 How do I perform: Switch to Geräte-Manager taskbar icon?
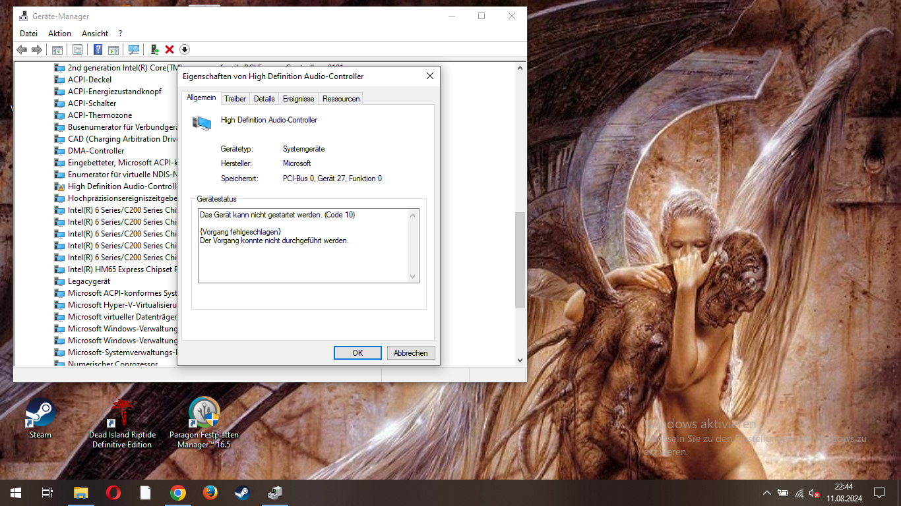coord(275,493)
